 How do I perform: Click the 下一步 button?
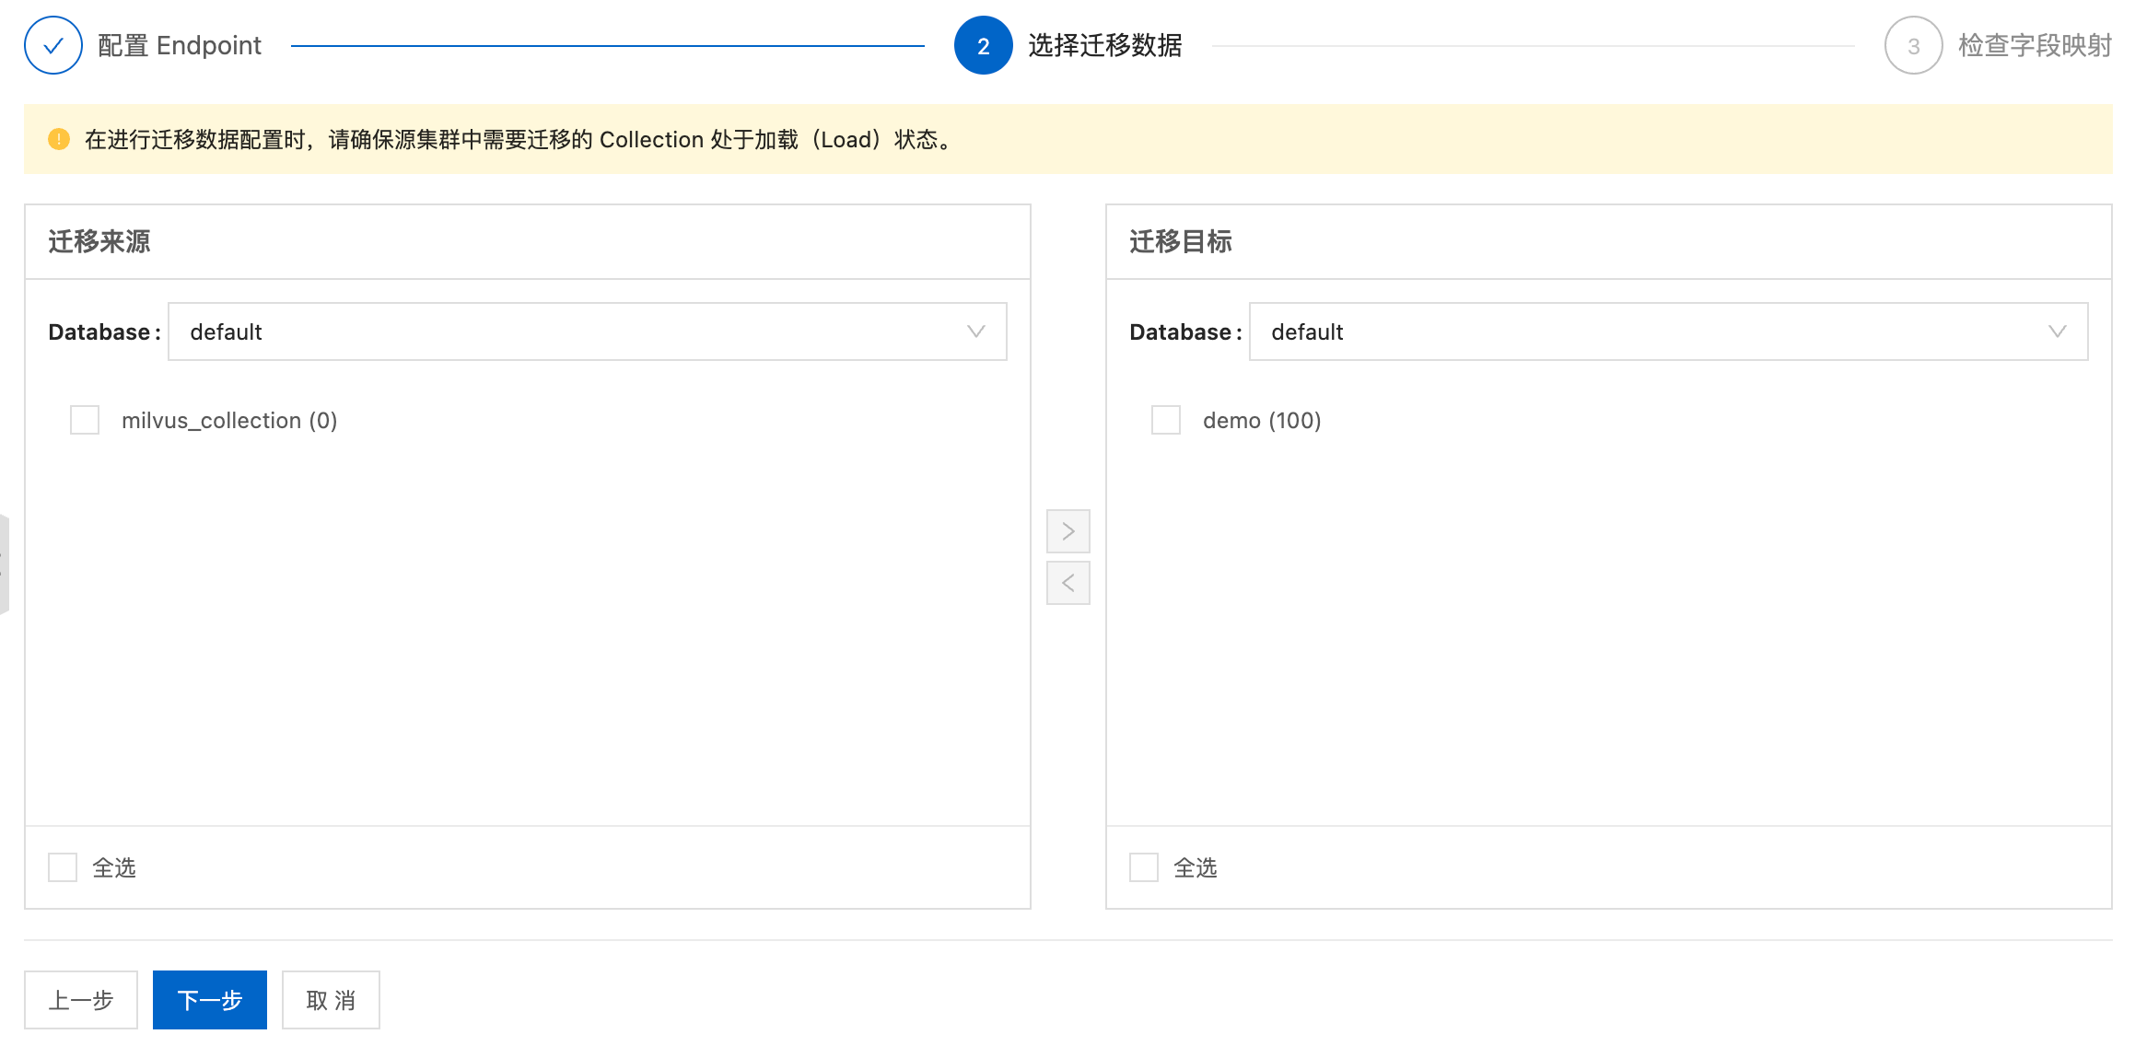pyautogui.click(x=210, y=1000)
